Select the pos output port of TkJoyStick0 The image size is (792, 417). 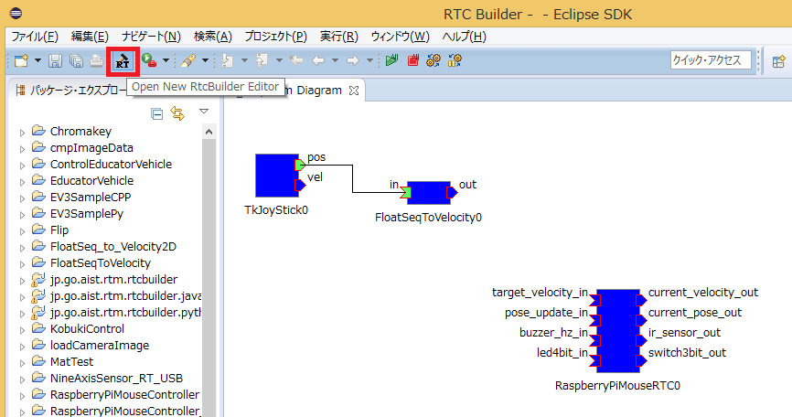[300, 166]
